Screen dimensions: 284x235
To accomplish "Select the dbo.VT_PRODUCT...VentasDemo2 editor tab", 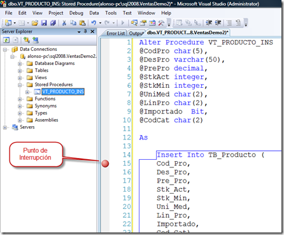I will pyautogui.click(x=187, y=32).
